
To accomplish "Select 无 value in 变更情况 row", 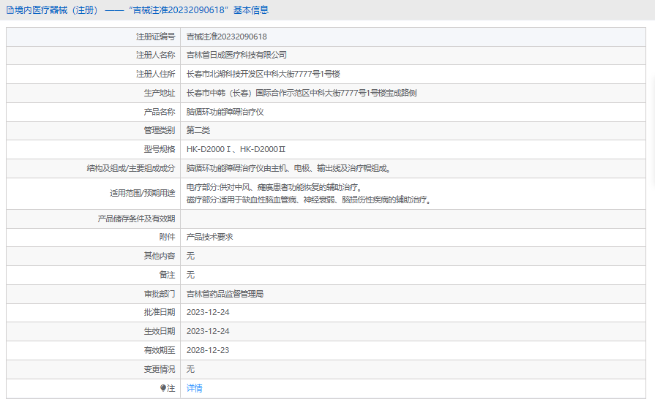I will pyautogui.click(x=190, y=369).
